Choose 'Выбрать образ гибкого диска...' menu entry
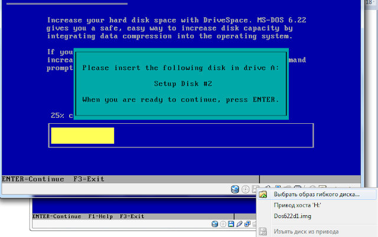Viewport: 378px width, 237px height. tap(317, 195)
